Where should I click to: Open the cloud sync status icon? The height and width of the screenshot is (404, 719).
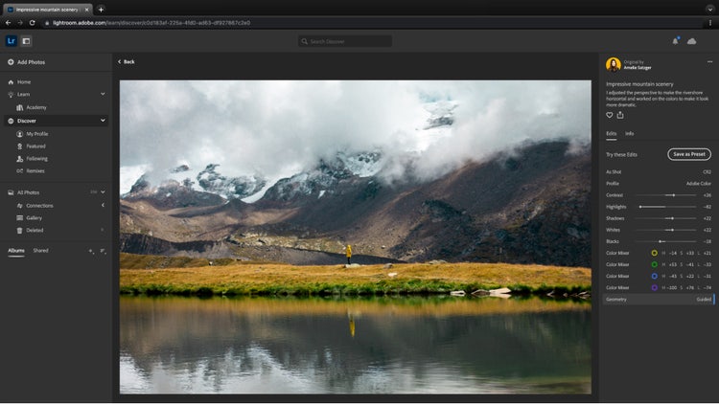[x=691, y=41]
